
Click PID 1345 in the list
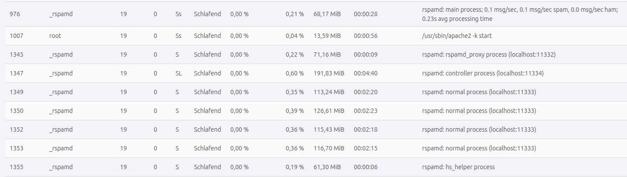16,54
